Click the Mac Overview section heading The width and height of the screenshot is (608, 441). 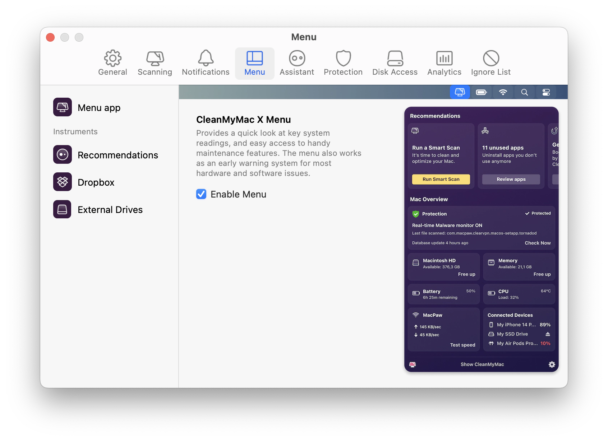[429, 199]
